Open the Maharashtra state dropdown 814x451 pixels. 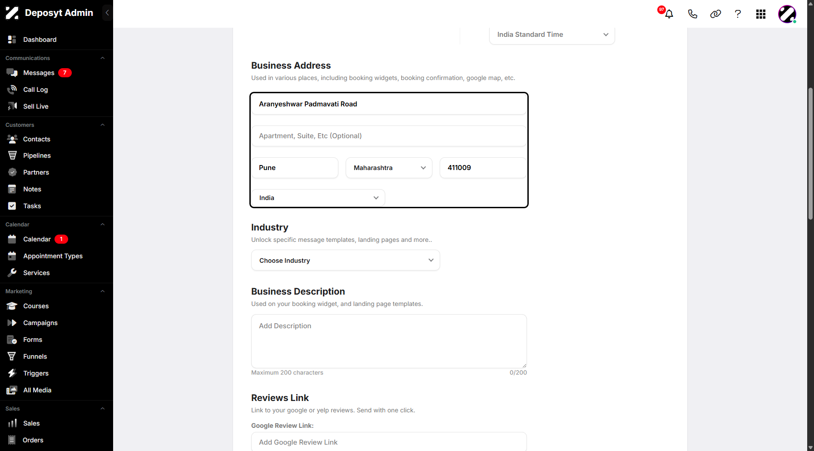tap(389, 168)
